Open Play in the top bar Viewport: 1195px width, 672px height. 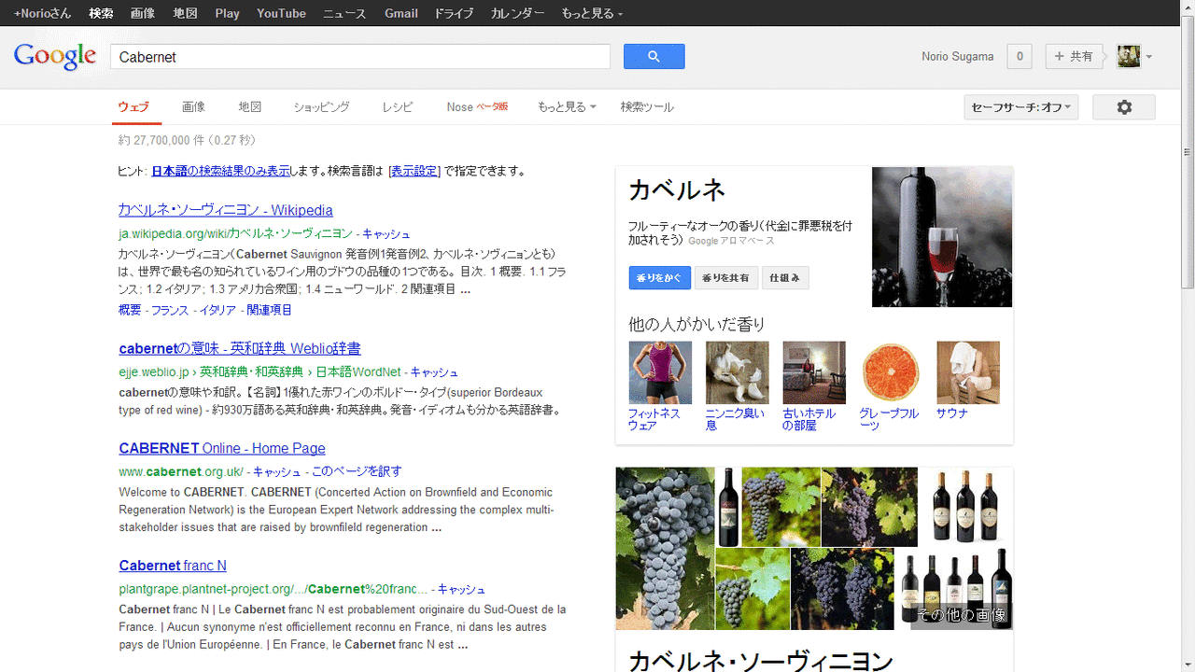[227, 14]
